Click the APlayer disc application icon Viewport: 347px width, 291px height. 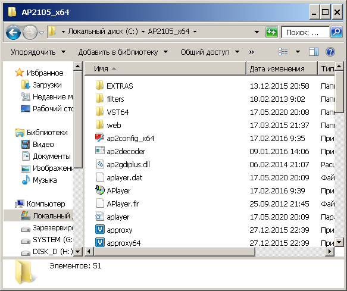(100, 190)
